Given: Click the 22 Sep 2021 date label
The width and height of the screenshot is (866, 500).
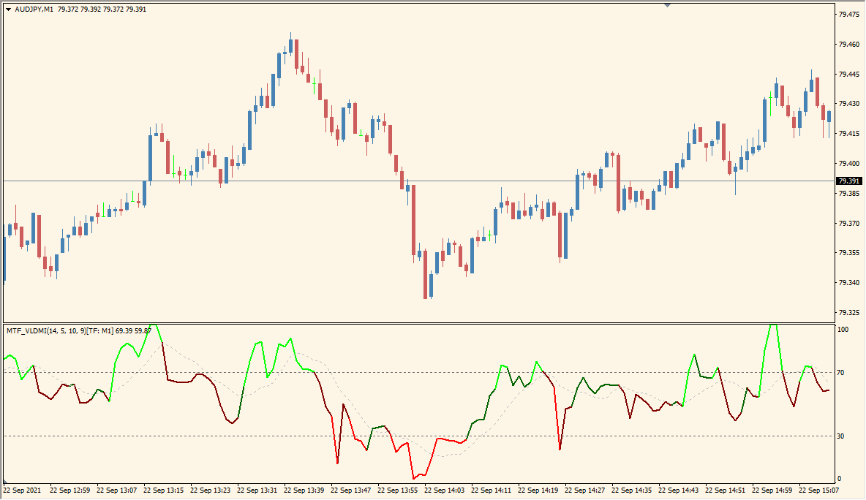Looking at the screenshot, I should click(x=23, y=490).
